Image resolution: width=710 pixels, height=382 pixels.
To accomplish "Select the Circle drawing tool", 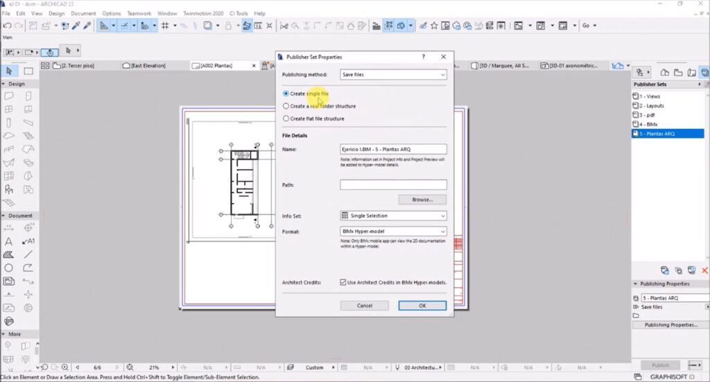I will [x=8, y=268].
